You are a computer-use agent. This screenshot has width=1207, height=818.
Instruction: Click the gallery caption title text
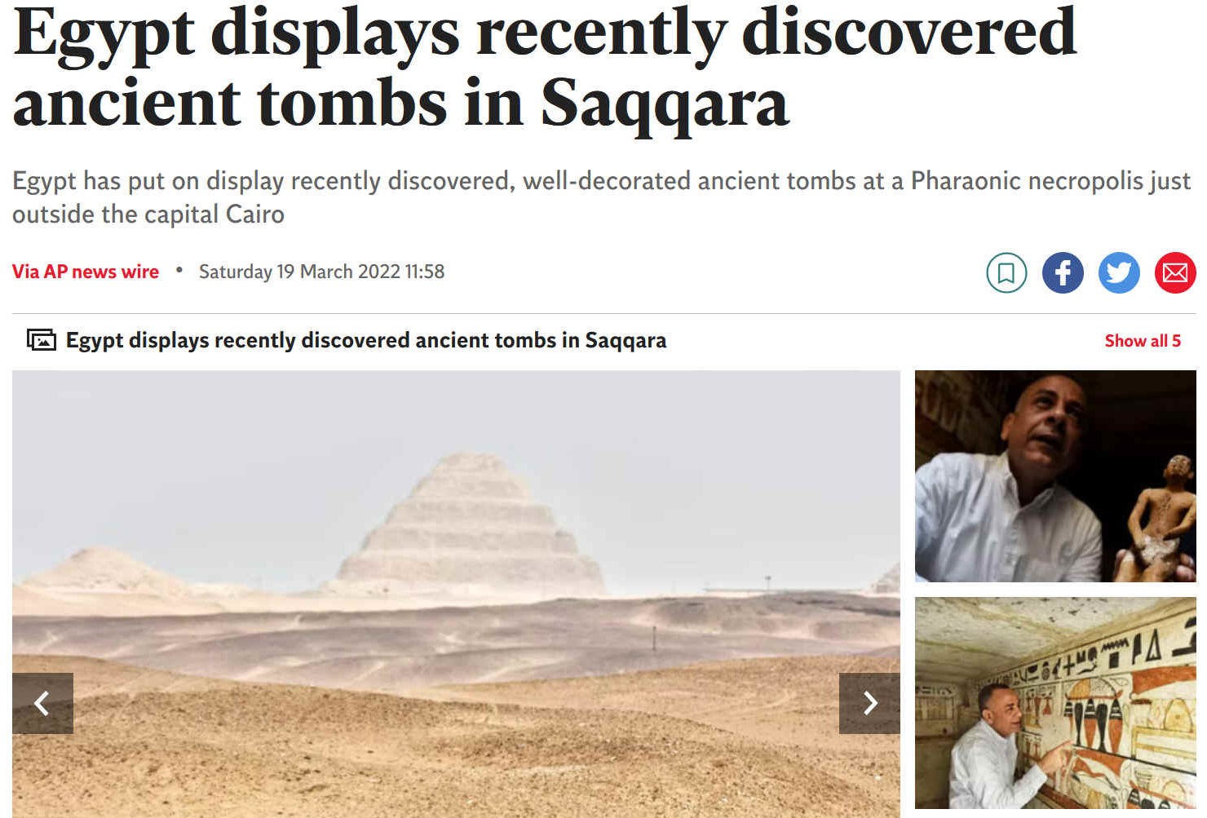pos(366,340)
